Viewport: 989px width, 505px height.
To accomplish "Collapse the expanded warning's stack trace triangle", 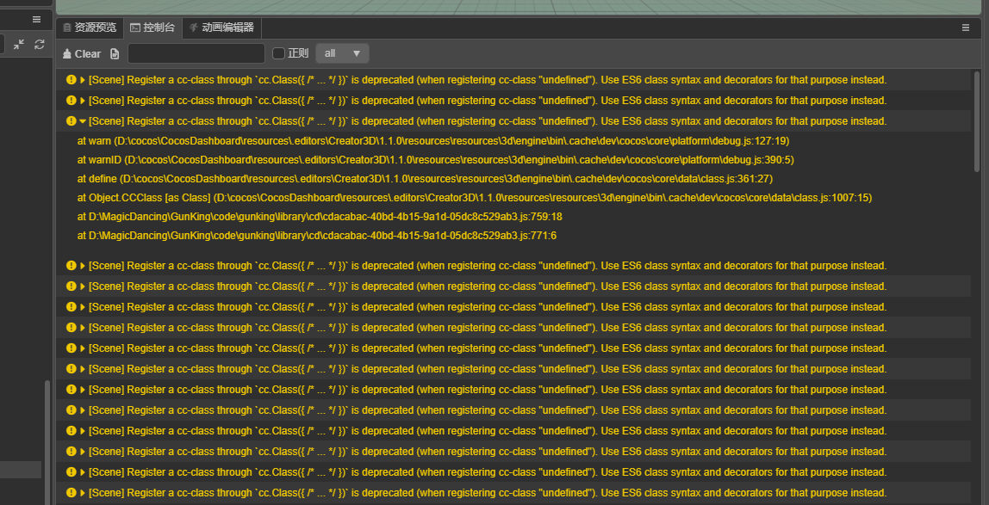I will [83, 121].
